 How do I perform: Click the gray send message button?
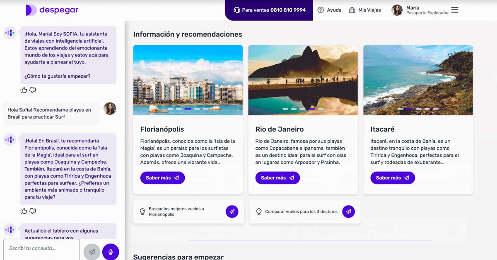point(92,252)
